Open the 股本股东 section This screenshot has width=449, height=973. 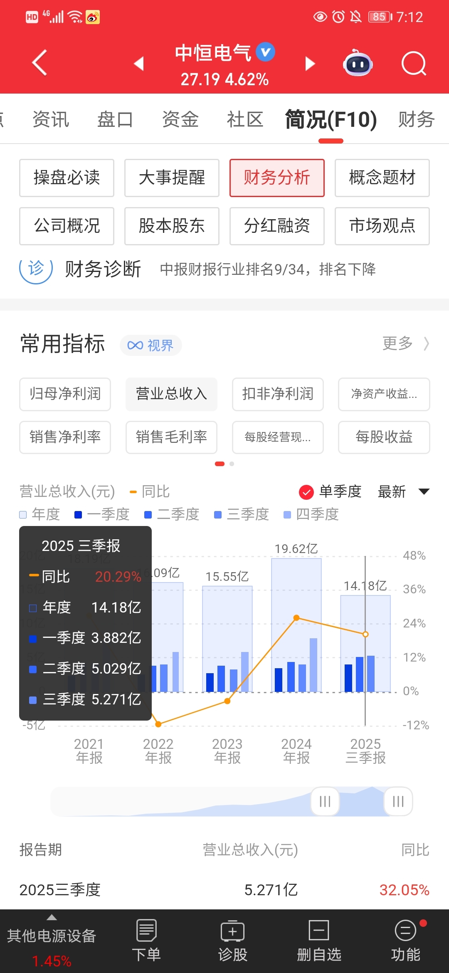pos(172,226)
